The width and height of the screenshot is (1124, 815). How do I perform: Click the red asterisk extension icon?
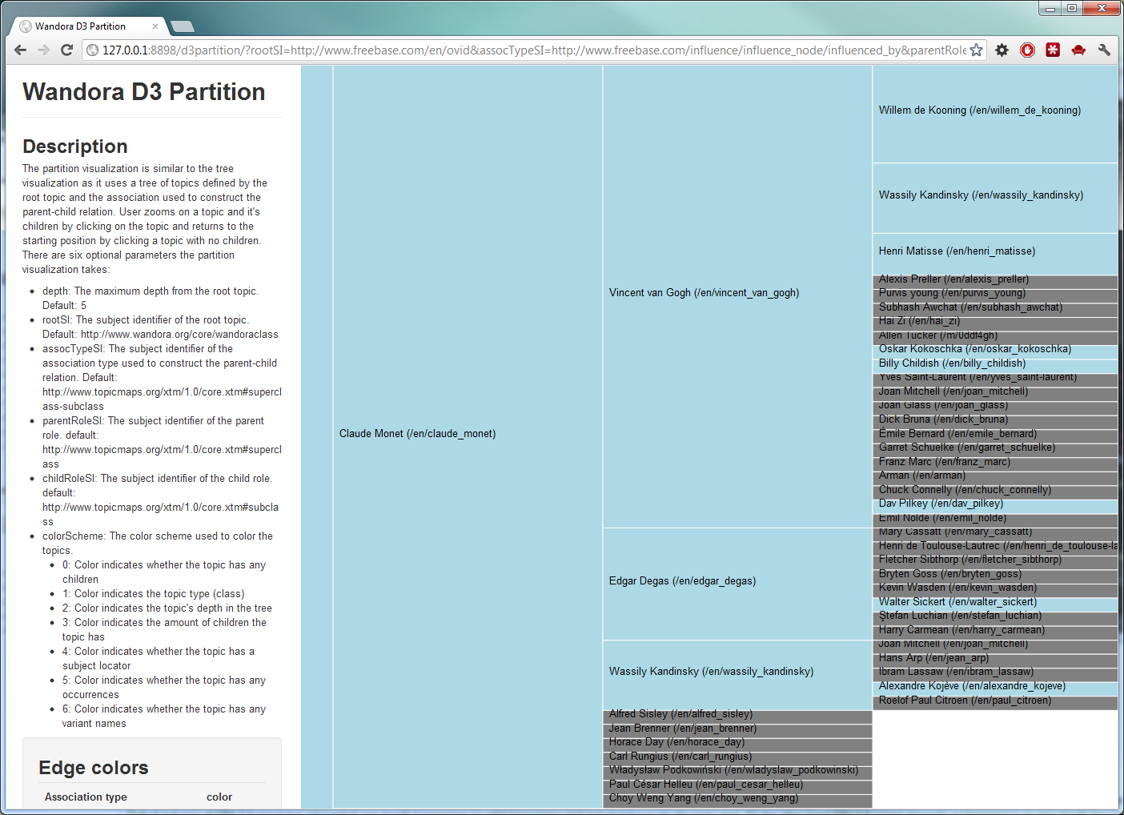pyautogui.click(x=1053, y=50)
